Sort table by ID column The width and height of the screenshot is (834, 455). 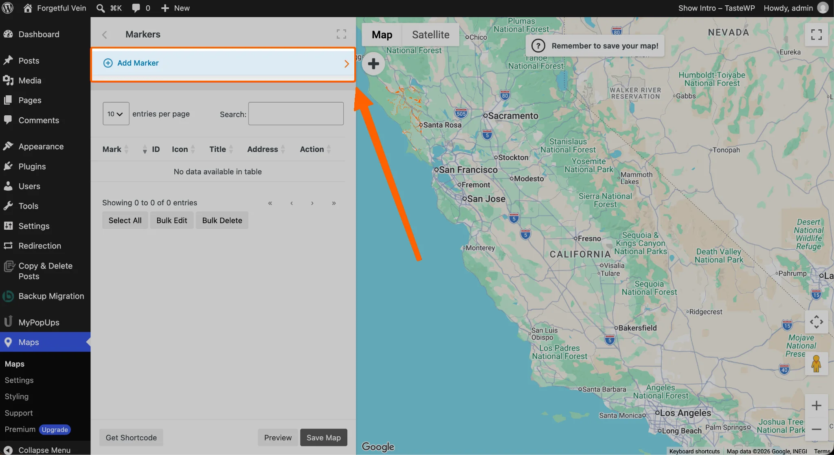pos(151,149)
